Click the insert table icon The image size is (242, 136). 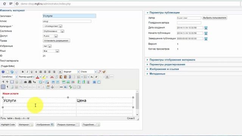(40, 82)
